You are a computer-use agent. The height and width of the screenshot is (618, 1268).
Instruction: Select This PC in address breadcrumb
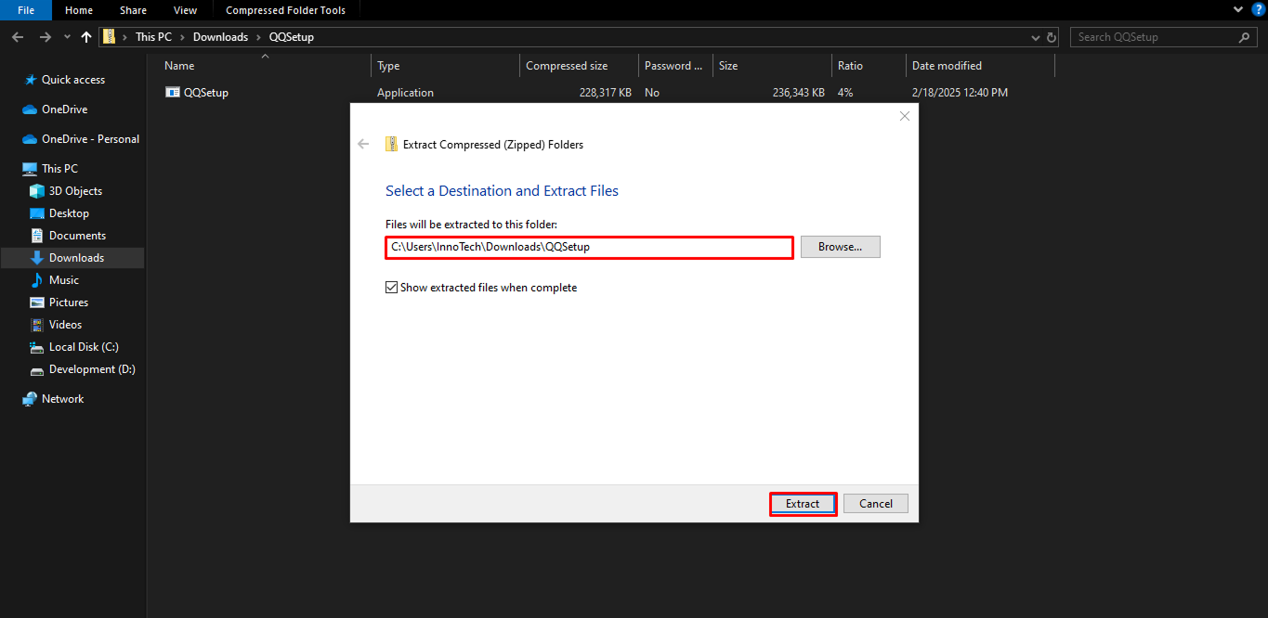point(152,37)
